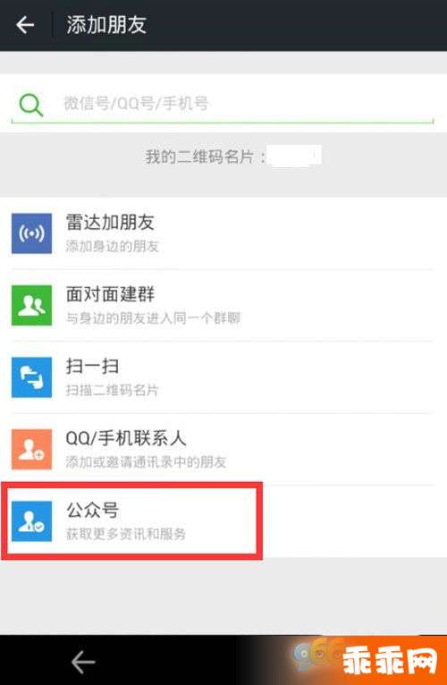447x685 pixels.
Task: Tap the 扫描二维码名片 description
Action: coord(112,390)
